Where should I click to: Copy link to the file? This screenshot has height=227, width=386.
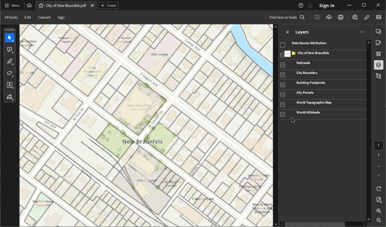click(367, 17)
